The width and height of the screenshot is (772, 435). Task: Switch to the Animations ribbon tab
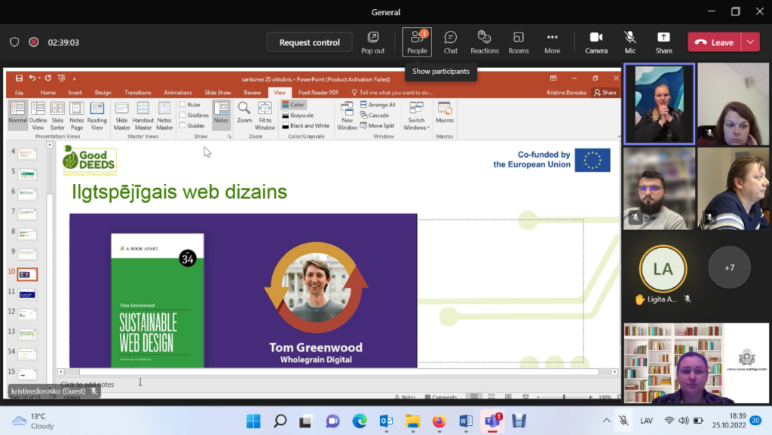178,93
